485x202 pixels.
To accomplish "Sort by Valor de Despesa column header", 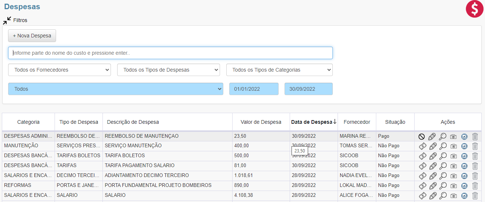I will [x=261, y=122].
